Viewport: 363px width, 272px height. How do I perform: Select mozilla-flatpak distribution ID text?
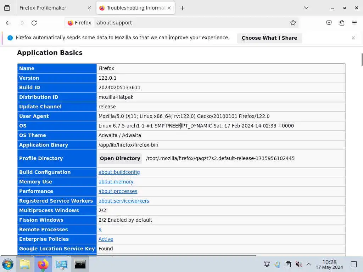(116, 97)
